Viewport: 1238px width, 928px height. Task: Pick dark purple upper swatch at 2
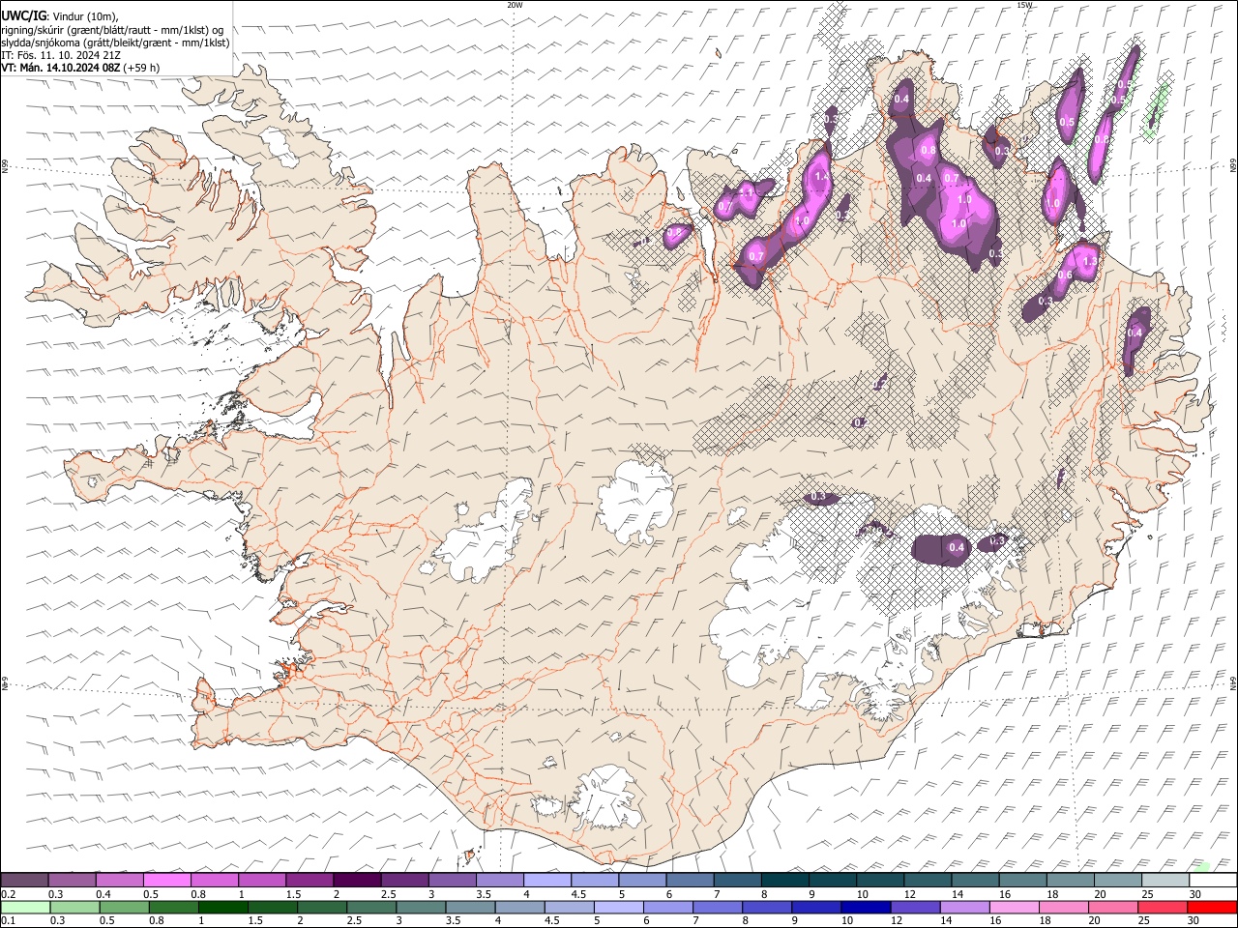357,880
